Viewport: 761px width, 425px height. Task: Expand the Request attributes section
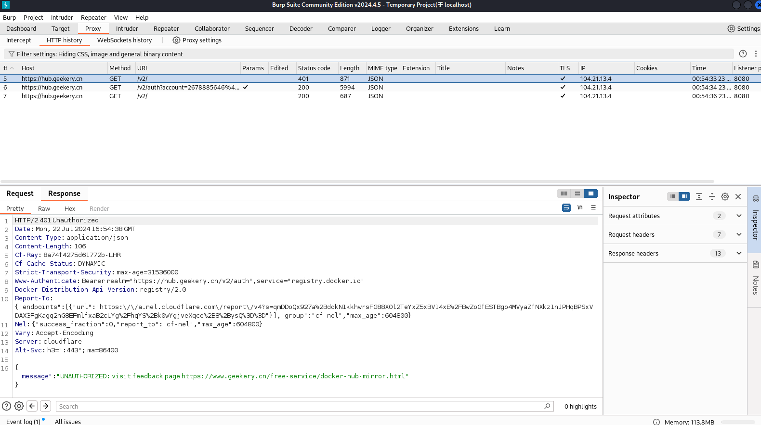click(x=739, y=216)
